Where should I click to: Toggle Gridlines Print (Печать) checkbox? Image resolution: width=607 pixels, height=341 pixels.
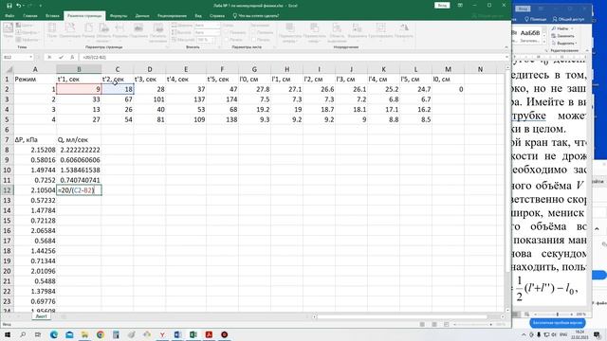click(226, 40)
